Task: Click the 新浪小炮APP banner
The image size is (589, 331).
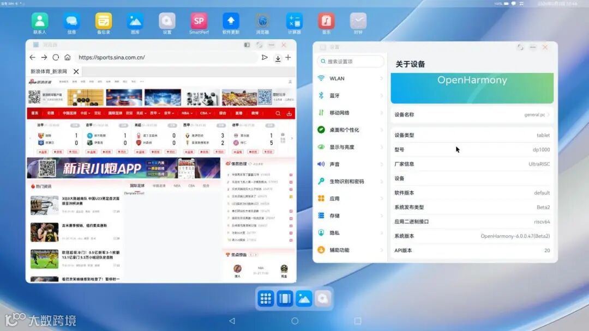Action: pos(124,168)
